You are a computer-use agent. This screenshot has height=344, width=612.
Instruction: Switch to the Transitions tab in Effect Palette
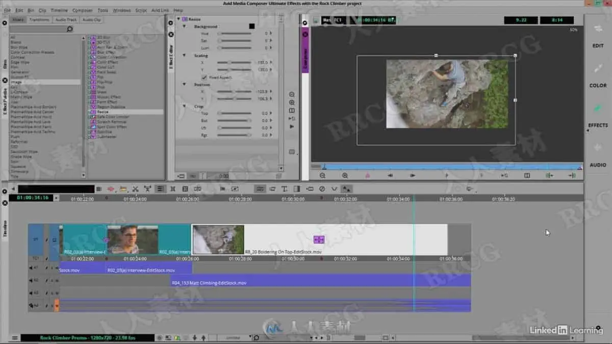(x=39, y=20)
